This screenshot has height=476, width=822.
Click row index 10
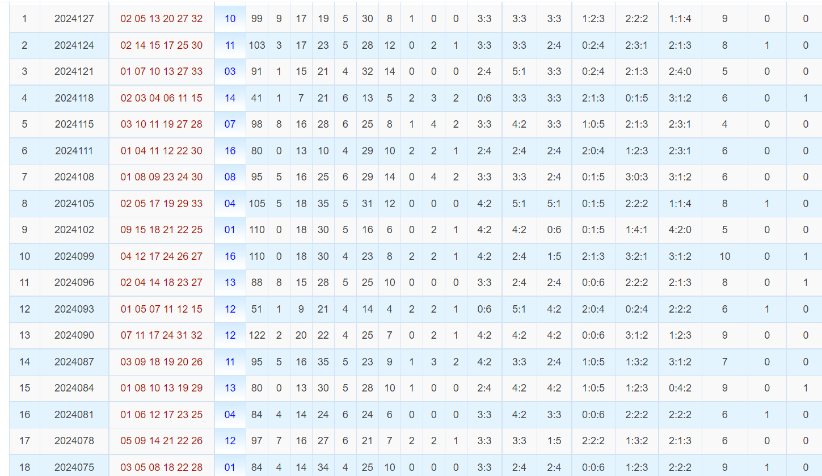(x=24, y=256)
